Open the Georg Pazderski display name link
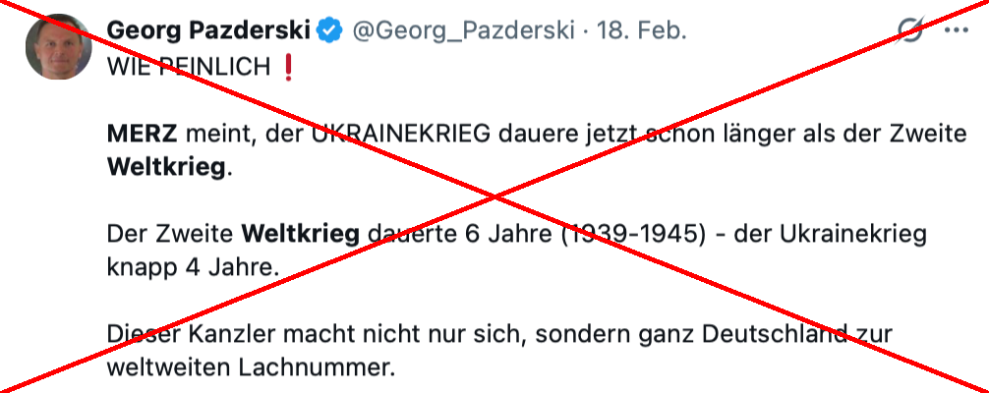Image resolution: width=989 pixels, height=393 pixels. pyautogui.click(x=208, y=30)
